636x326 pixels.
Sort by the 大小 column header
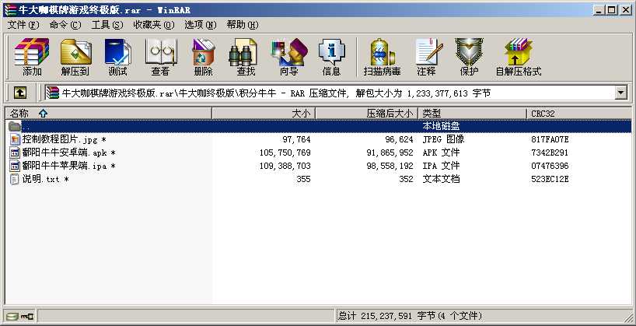pyautogui.click(x=264, y=114)
